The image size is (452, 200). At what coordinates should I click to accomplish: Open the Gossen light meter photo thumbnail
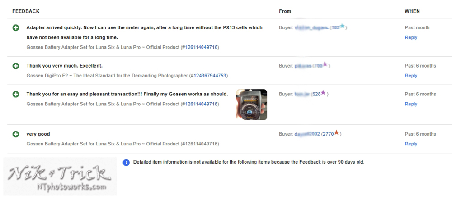(x=252, y=105)
